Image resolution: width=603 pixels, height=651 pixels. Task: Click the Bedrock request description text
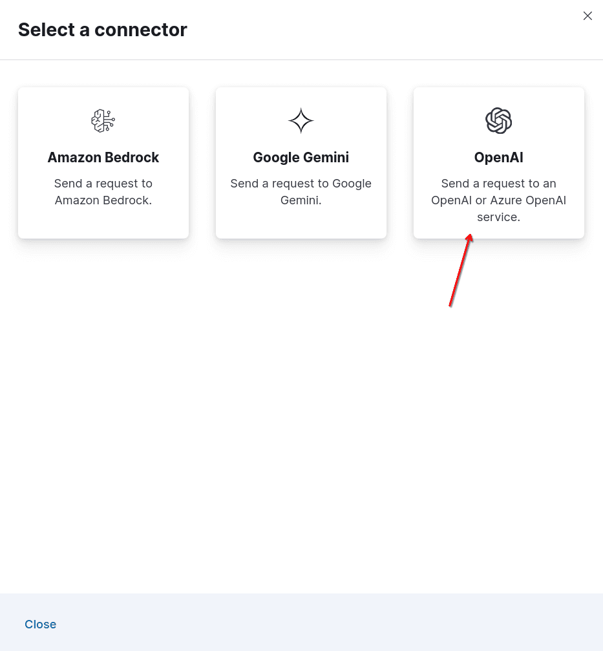pos(103,191)
